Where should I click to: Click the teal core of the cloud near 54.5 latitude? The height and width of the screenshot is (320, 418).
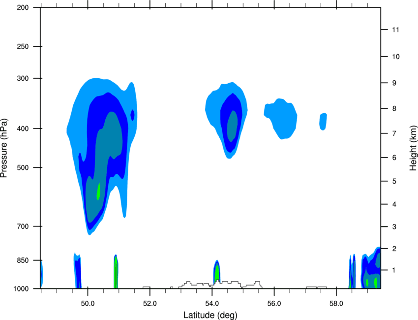[x=233, y=126]
